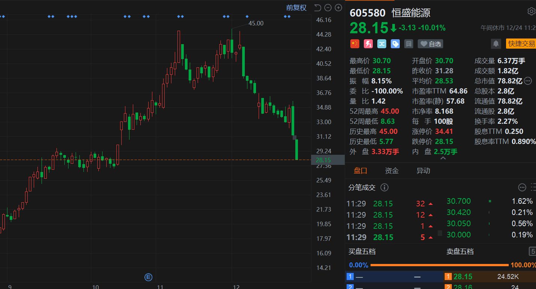Click the 量比 value 1.42
Viewport: 536px width, 289px height.
pos(378,101)
